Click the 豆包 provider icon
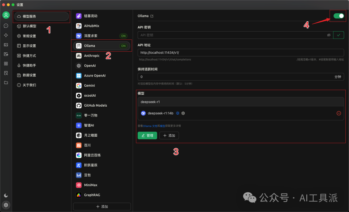The image size is (349, 212). tap(79, 175)
